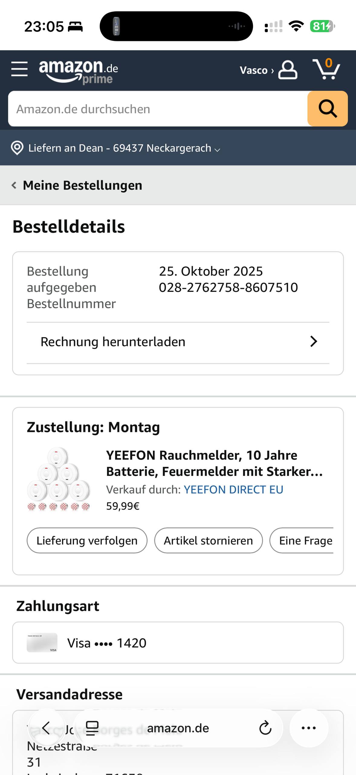Image resolution: width=356 pixels, height=775 pixels.
Task: Click the Lieferung verfolgen button
Action: (87, 540)
